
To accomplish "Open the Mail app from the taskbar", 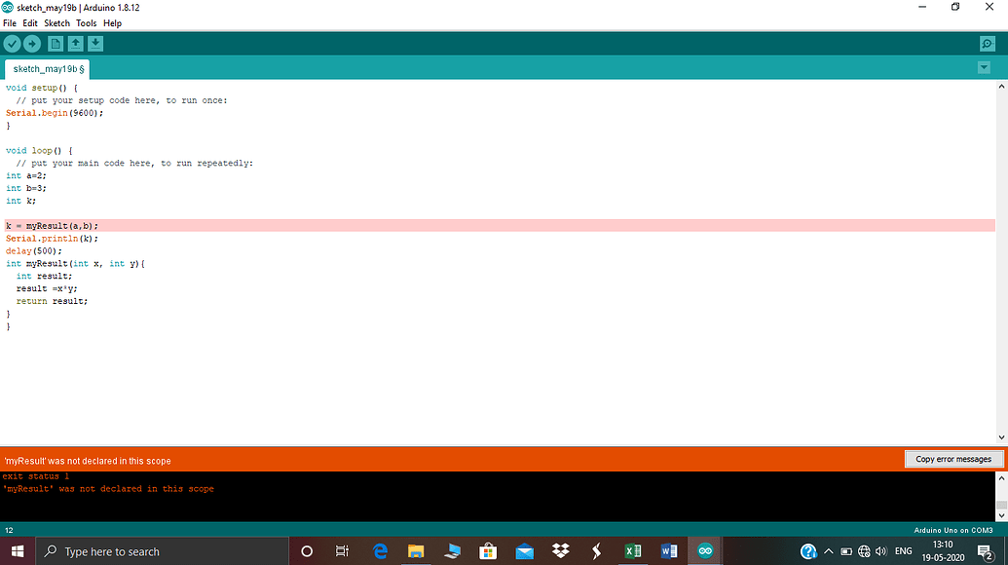I will click(x=525, y=551).
